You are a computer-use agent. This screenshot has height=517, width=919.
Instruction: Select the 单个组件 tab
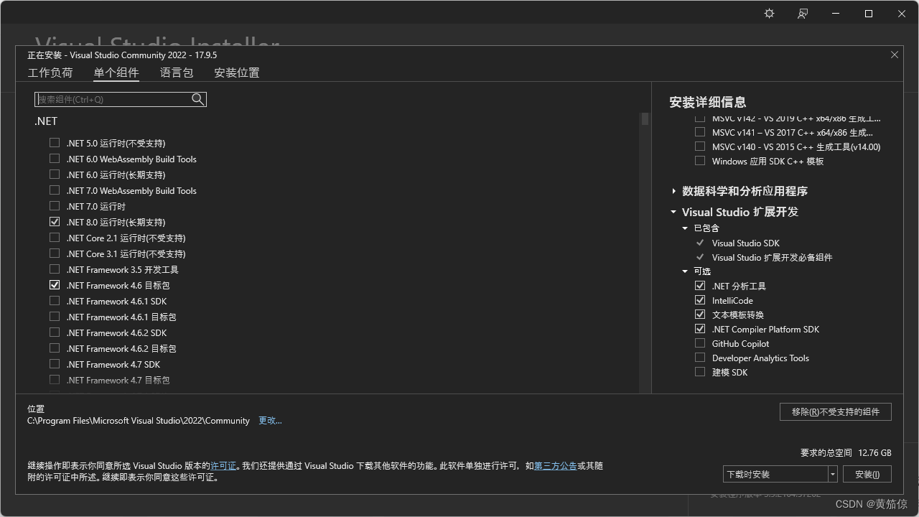point(116,73)
